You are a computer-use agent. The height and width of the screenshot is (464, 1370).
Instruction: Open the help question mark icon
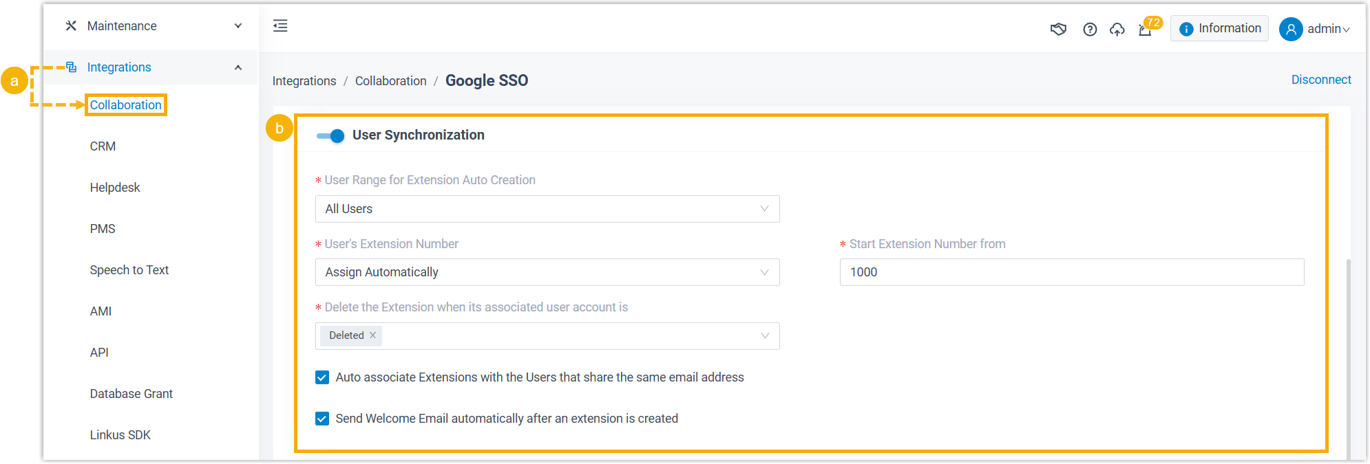click(1090, 29)
